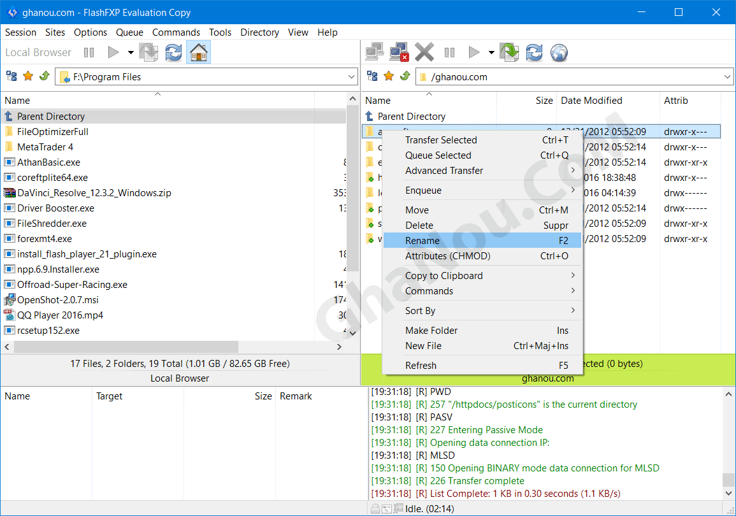Choose Queue Selected from context menu
The image size is (736, 516).
coord(482,155)
